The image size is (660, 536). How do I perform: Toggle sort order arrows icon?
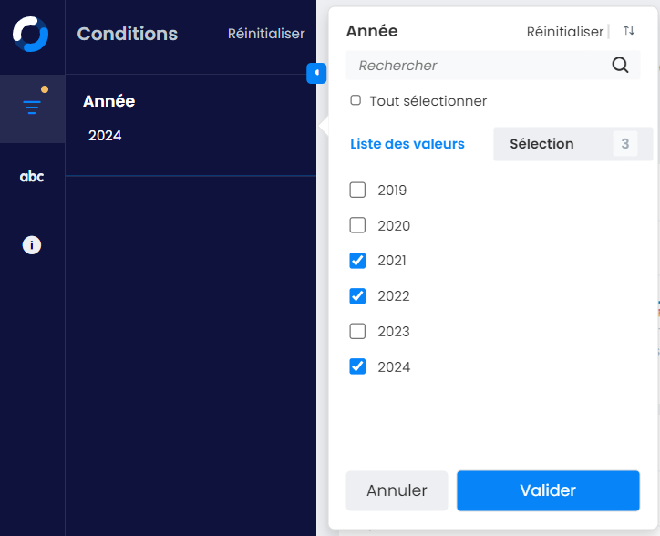point(629,31)
